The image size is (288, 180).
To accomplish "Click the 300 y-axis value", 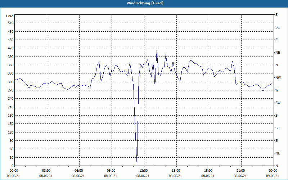I will [x=11, y=82].
